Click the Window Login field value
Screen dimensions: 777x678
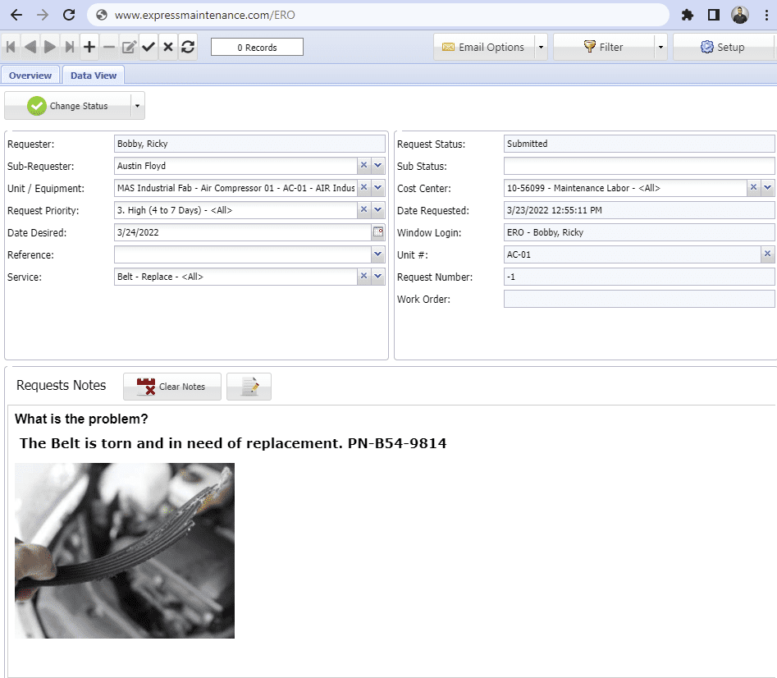(638, 232)
